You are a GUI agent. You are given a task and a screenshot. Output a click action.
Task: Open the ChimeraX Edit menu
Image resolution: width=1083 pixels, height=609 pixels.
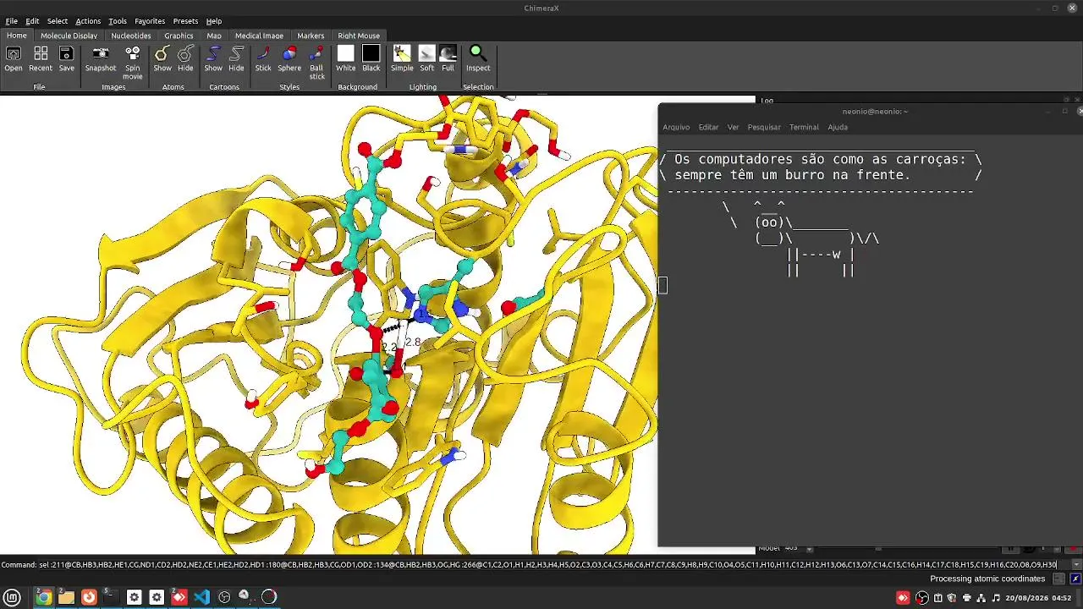coord(32,21)
